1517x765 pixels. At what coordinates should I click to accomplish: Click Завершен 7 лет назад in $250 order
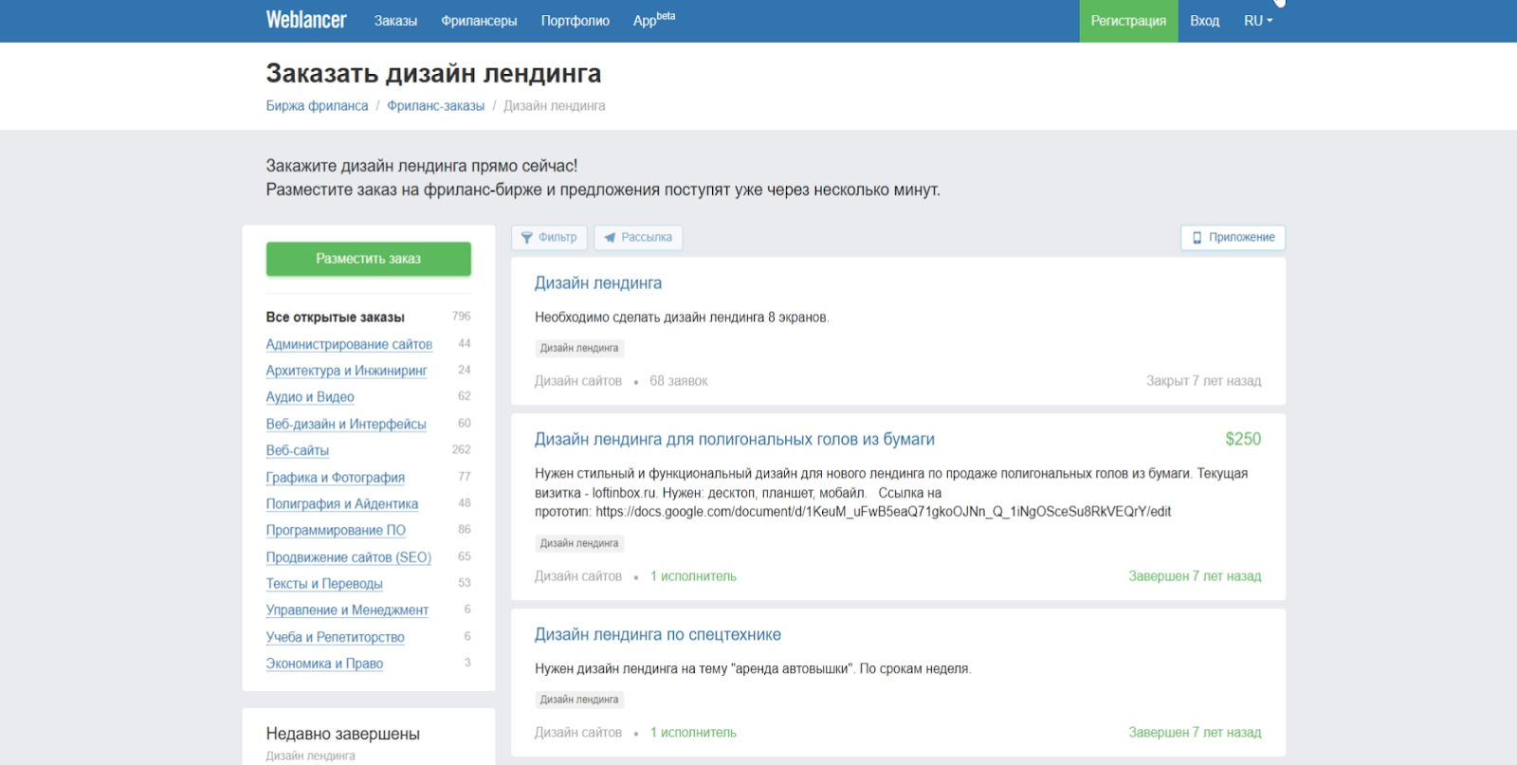click(x=1195, y=576)
